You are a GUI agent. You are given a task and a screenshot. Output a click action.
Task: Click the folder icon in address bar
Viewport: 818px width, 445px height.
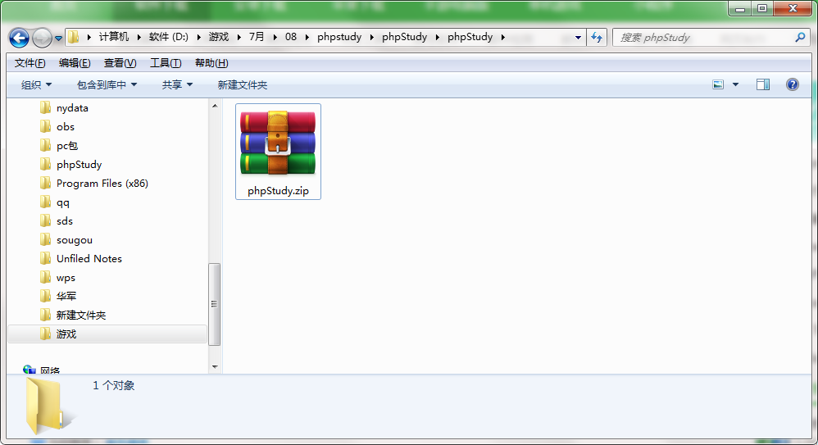[74, 37]
